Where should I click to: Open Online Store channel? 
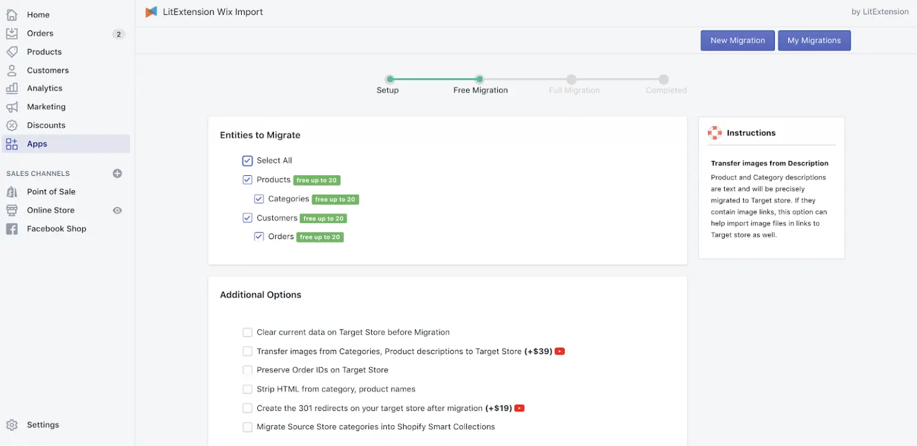coord(51,210)
